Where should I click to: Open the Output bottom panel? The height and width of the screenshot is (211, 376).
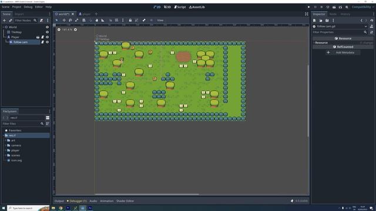coord(59,201)
